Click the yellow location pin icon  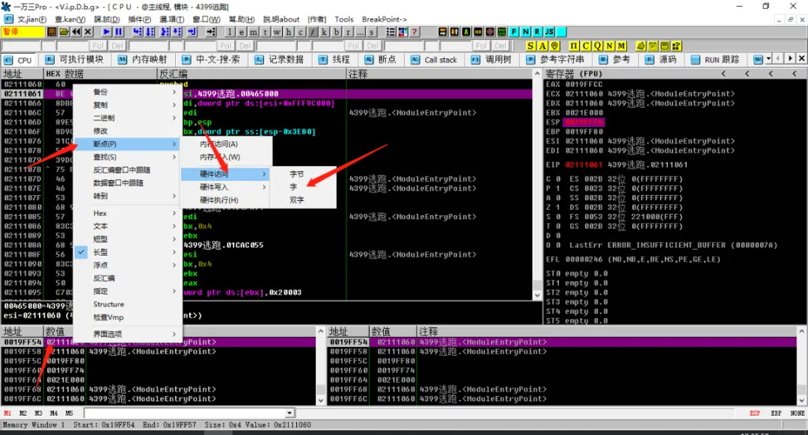[555, 46]
